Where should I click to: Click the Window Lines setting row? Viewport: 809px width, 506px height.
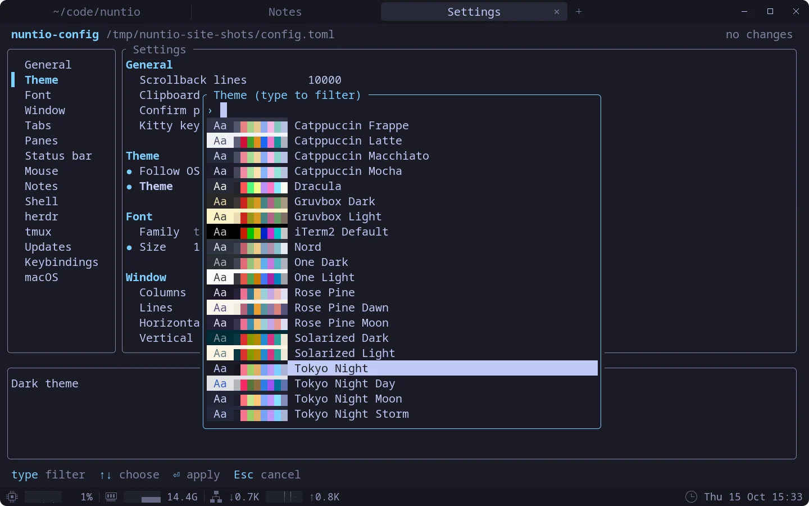pyautogui.click(x=156, y=308)
